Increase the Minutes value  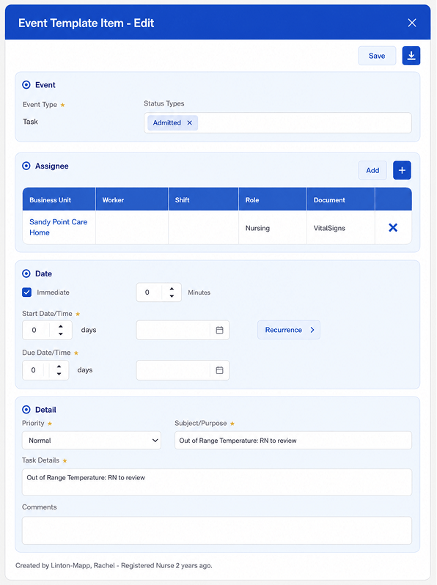click(x=172, y=289)
